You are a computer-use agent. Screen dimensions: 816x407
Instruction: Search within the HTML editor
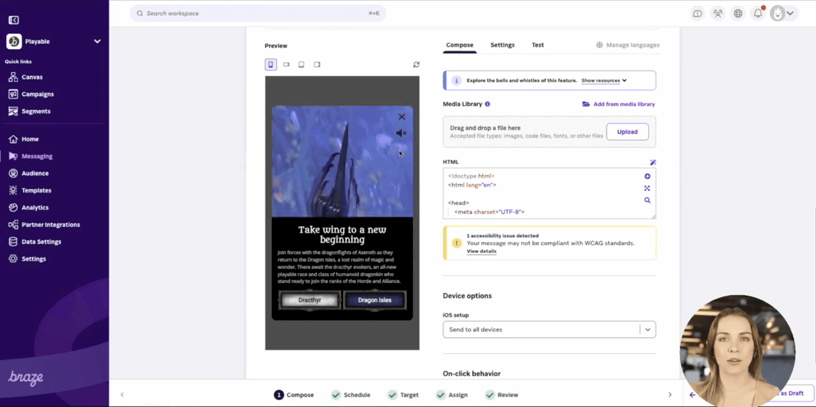click(x=647, y=200)
